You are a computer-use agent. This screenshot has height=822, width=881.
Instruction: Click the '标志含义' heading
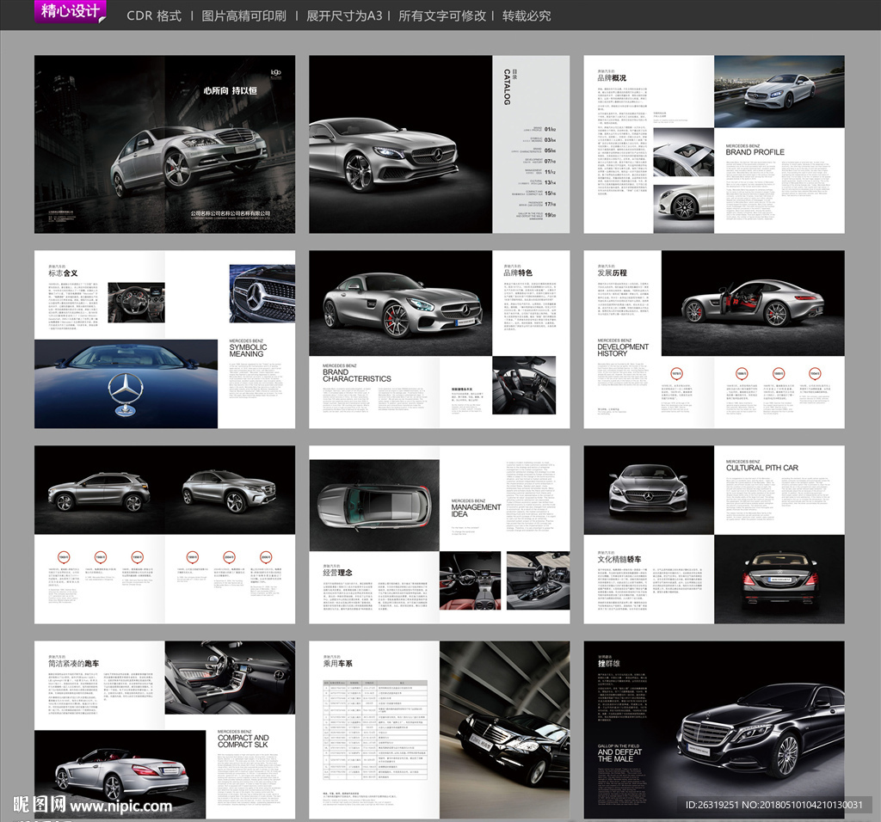click(62, 273)
